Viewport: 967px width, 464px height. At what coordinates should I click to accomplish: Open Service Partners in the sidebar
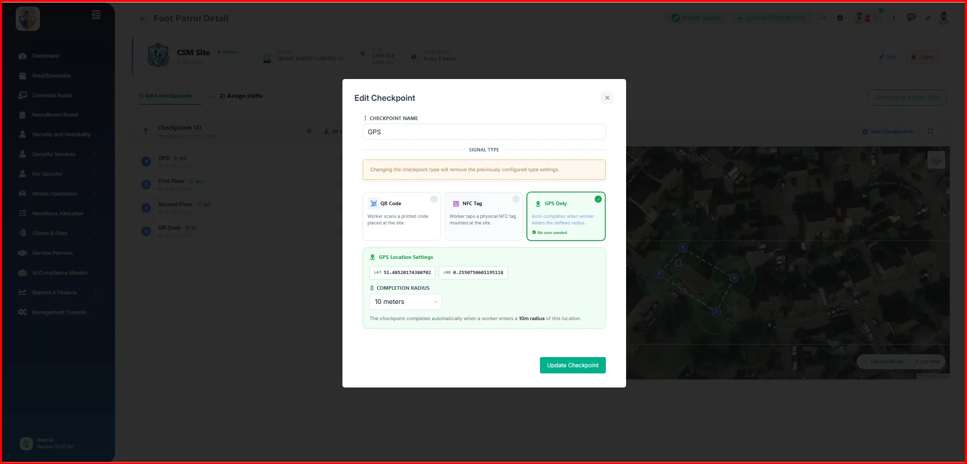(x=53, y=253)
